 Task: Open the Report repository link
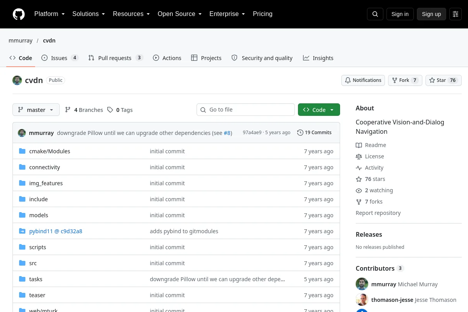click(378, 213)
